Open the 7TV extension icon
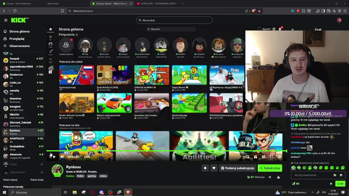The height and width of the screenshot is (196, 349). [x=293, y=11]
